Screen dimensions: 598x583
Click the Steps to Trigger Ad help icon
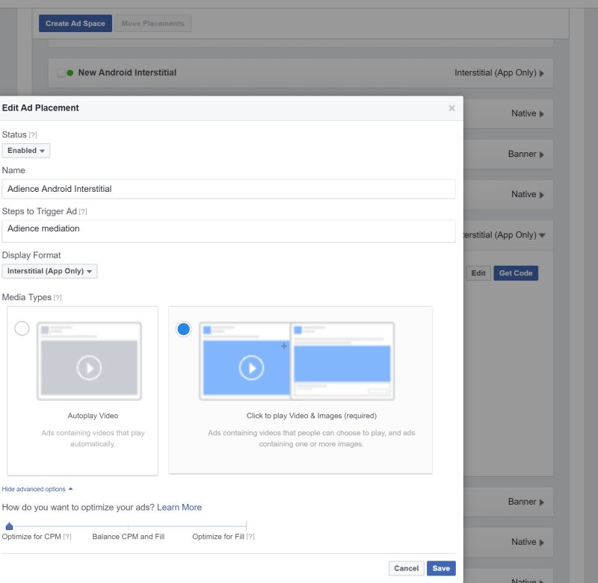click(81, 211)
